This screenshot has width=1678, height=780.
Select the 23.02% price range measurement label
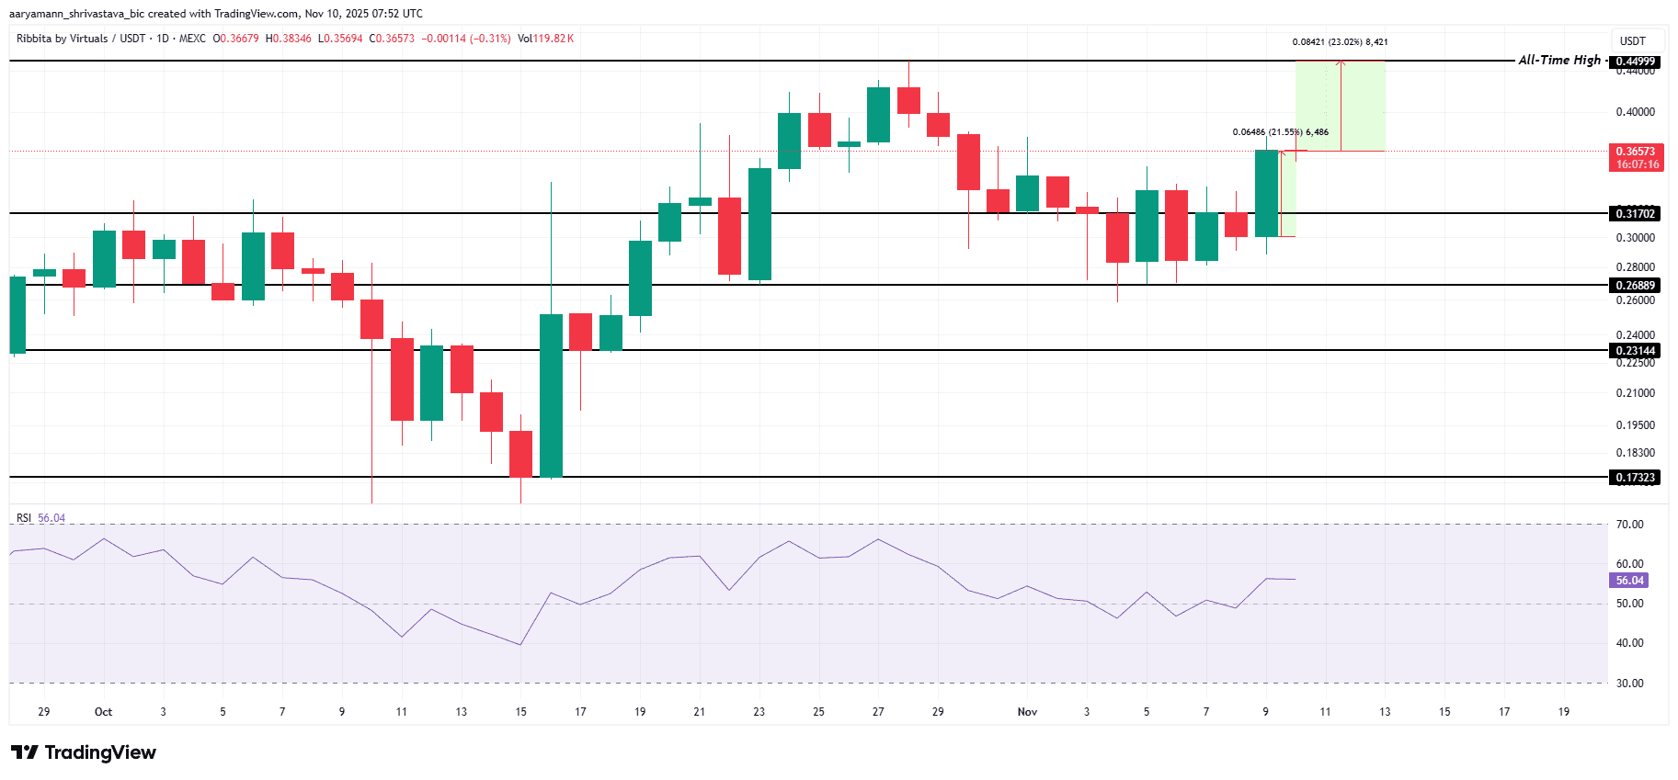coord(1340,42)
